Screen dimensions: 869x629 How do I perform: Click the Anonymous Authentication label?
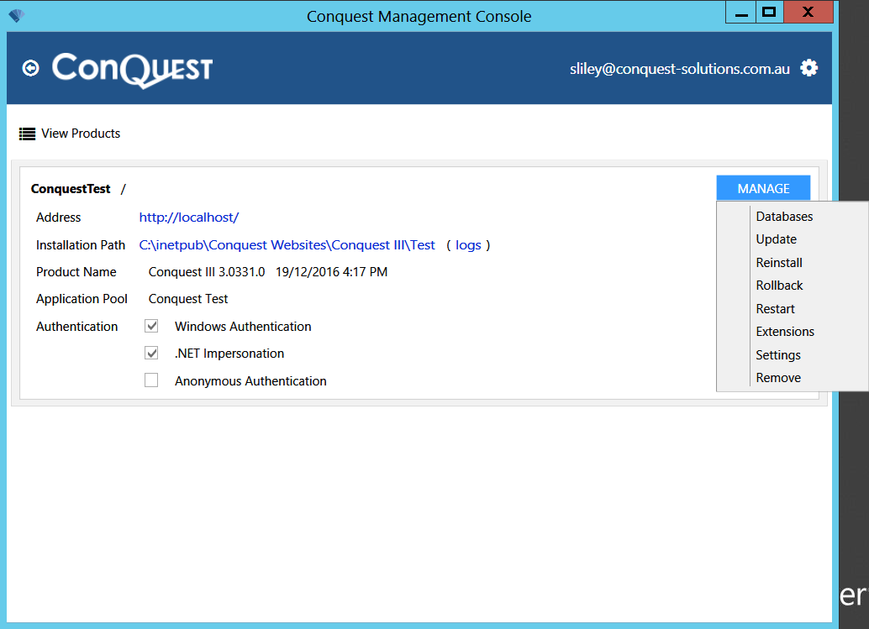250,381
